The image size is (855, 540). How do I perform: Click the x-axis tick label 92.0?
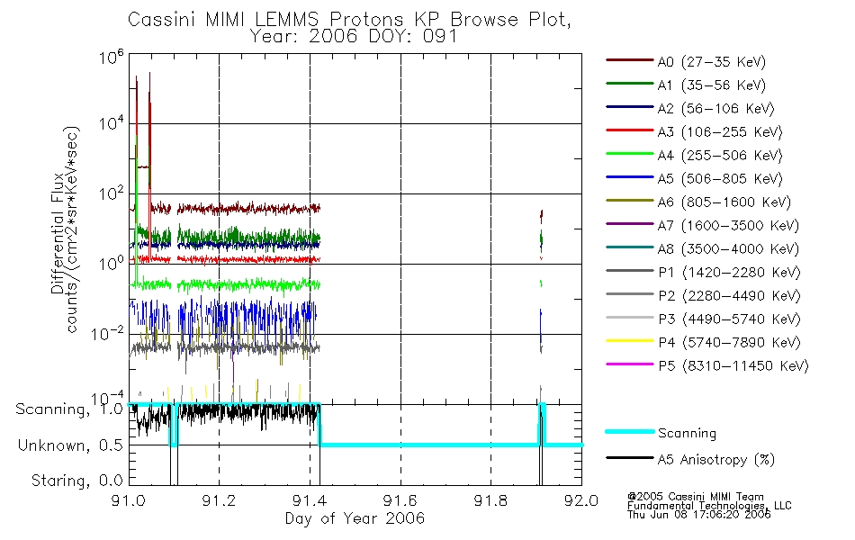tap(581, 500)
